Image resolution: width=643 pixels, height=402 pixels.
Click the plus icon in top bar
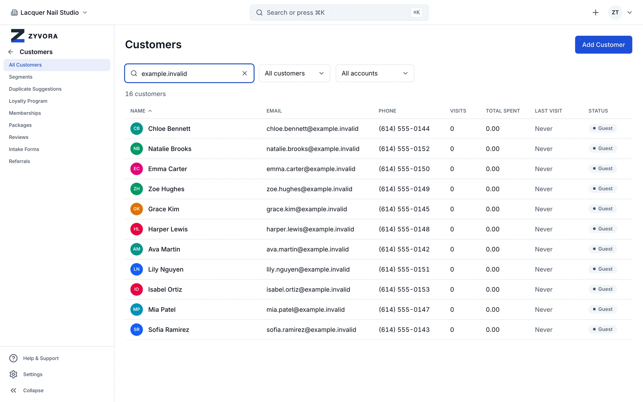[595, 13]
